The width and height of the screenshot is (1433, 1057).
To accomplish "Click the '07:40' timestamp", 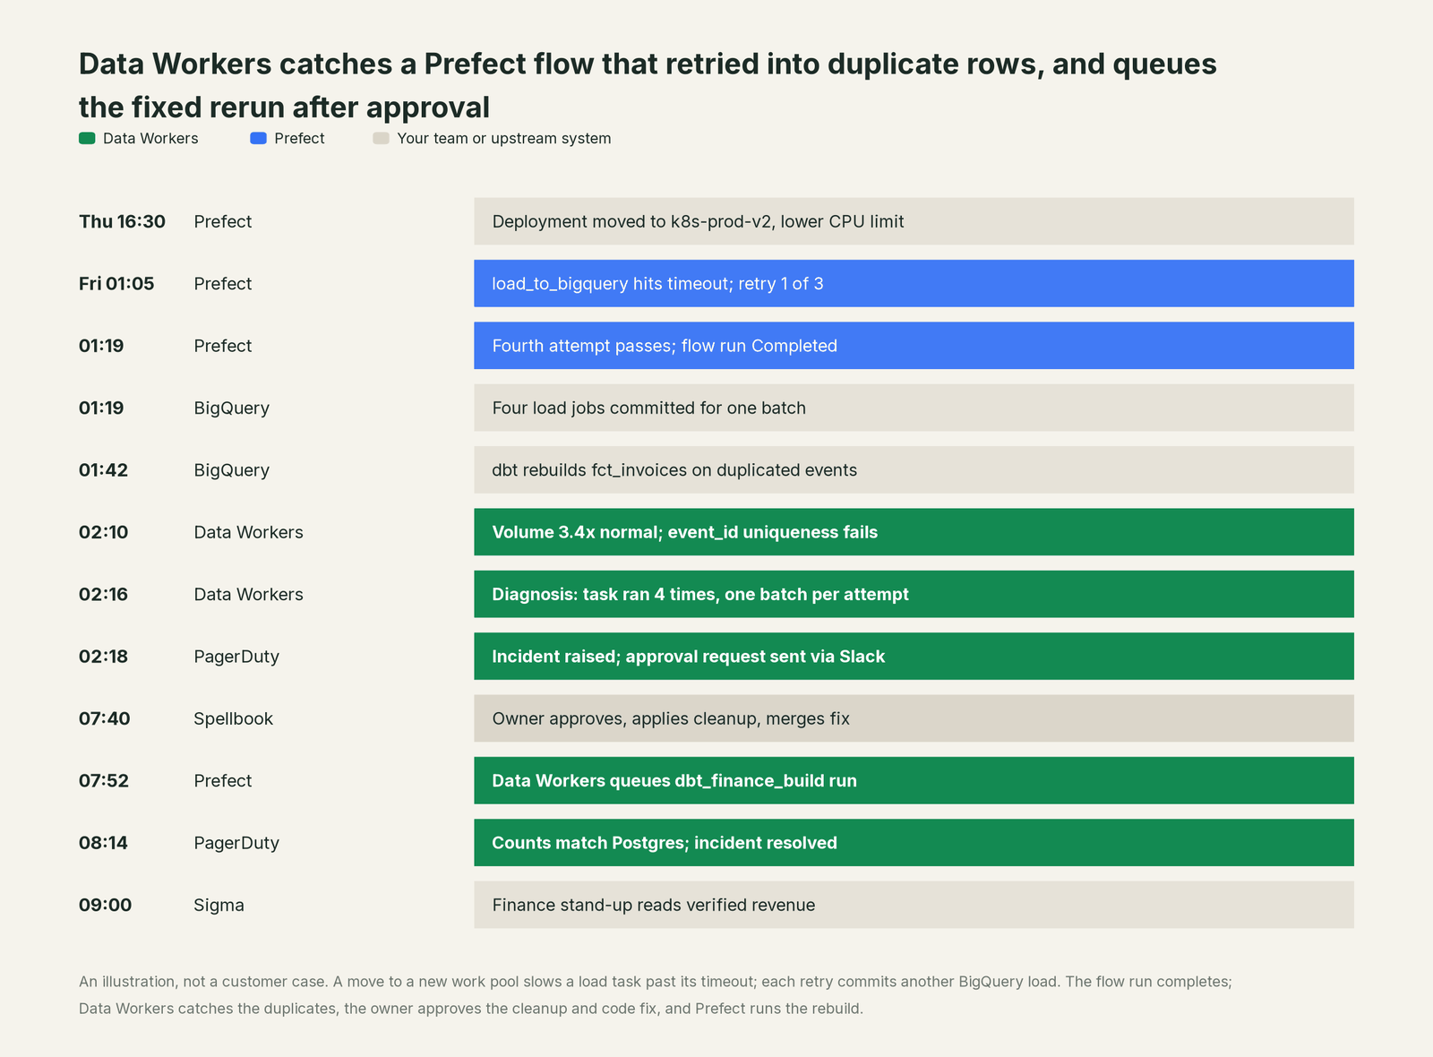I will click(104, 718).
